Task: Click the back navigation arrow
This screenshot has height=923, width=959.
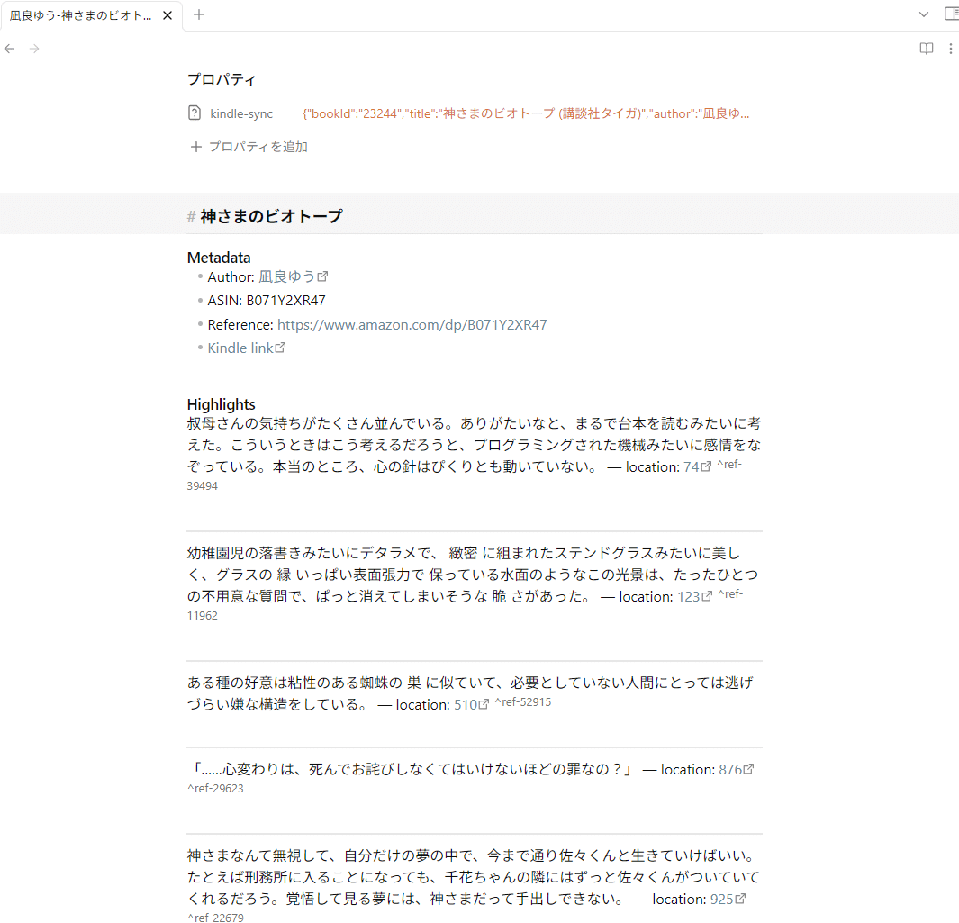Action: pos(9,48)
